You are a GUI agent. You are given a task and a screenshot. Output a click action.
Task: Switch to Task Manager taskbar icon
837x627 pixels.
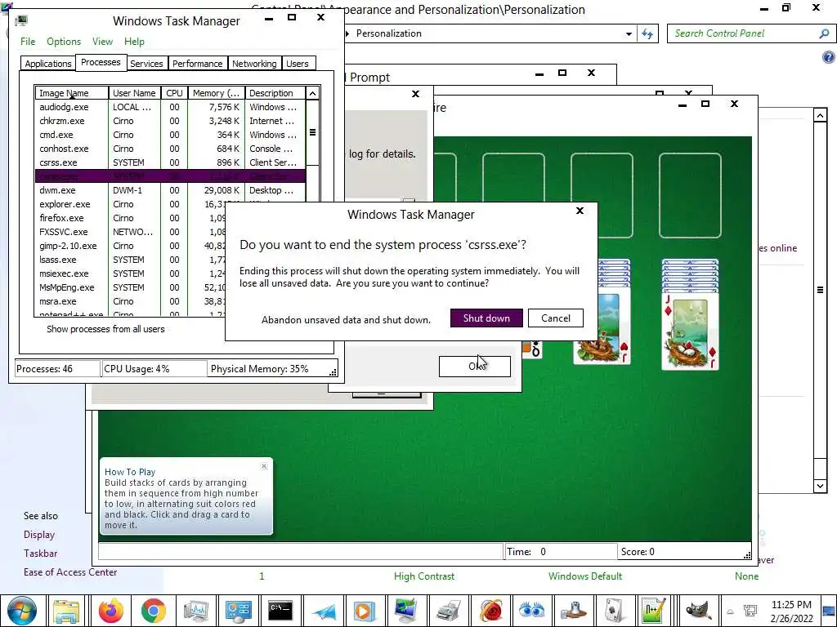pyautogui.click(x=196, y=611)
